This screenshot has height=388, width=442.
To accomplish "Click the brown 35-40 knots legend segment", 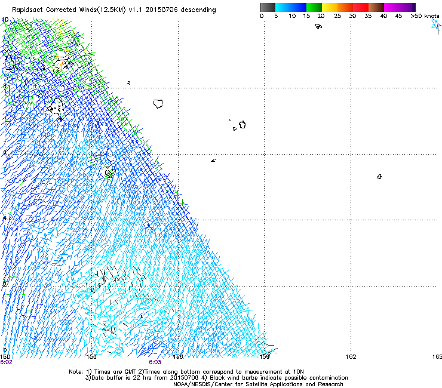I will pyautogui.click(x=376, y=7).
